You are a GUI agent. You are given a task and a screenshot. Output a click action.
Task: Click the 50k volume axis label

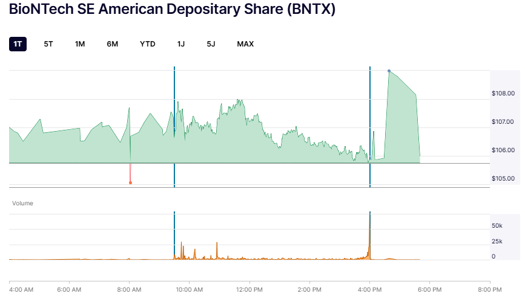coord(497,226)
